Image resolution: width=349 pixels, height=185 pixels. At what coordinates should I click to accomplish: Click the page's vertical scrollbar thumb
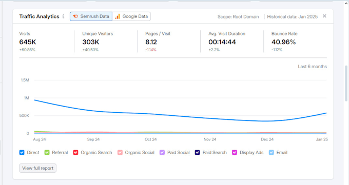pos(346,84)
